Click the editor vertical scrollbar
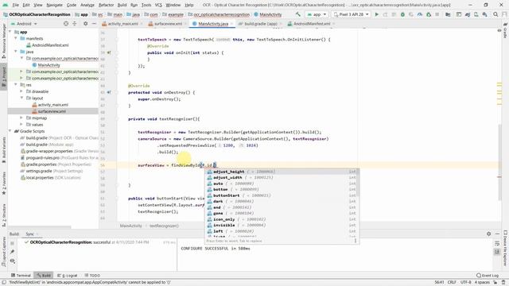 [x=499, y=162]
